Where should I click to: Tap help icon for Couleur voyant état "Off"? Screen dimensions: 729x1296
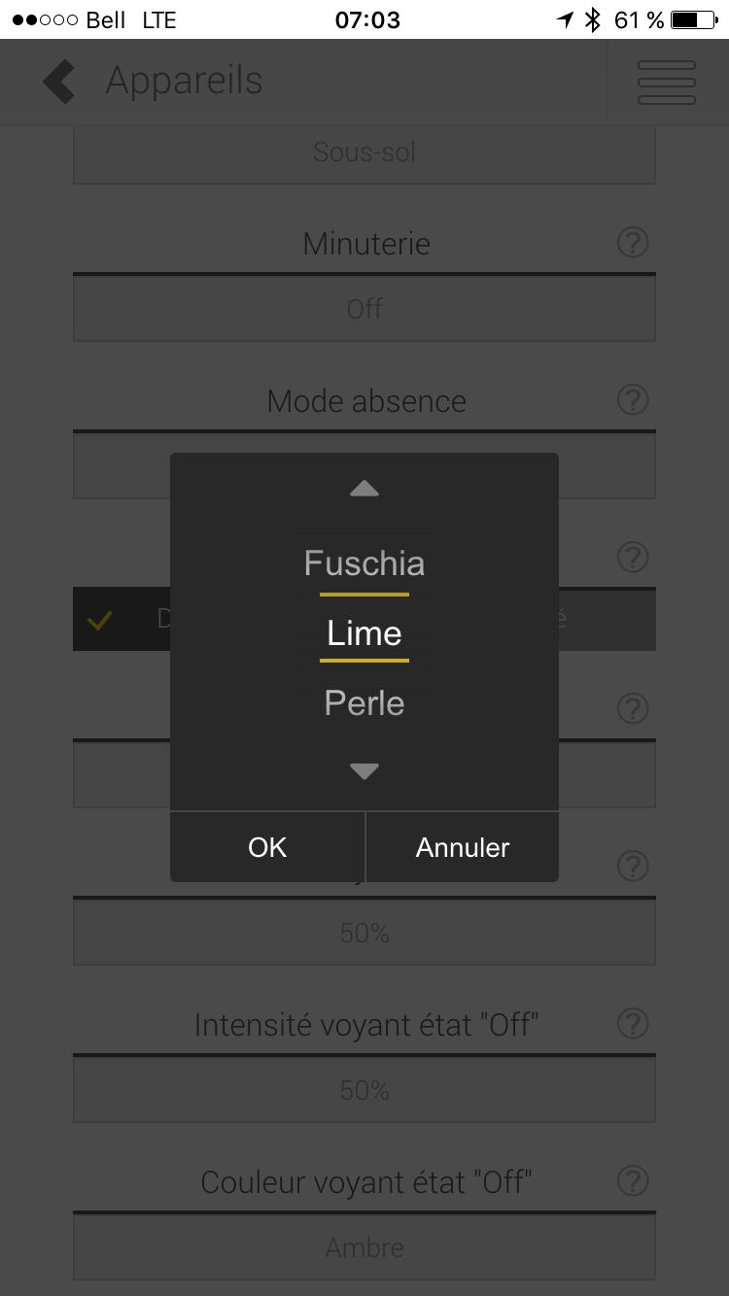[633, 1180]
